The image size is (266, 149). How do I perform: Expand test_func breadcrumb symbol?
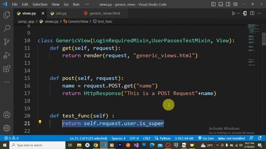pyautogui.click(x=105, y=22)
